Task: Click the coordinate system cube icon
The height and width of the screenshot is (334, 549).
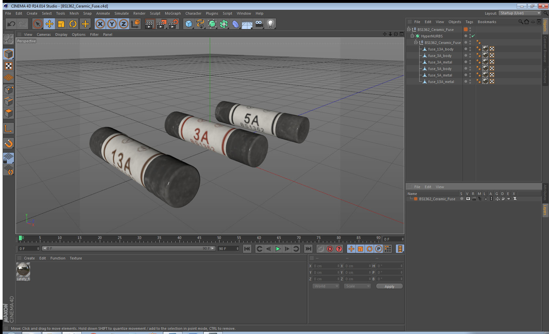Action: pos(135,24)
